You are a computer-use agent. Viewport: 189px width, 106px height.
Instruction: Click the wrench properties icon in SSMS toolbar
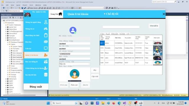(110, 8)
